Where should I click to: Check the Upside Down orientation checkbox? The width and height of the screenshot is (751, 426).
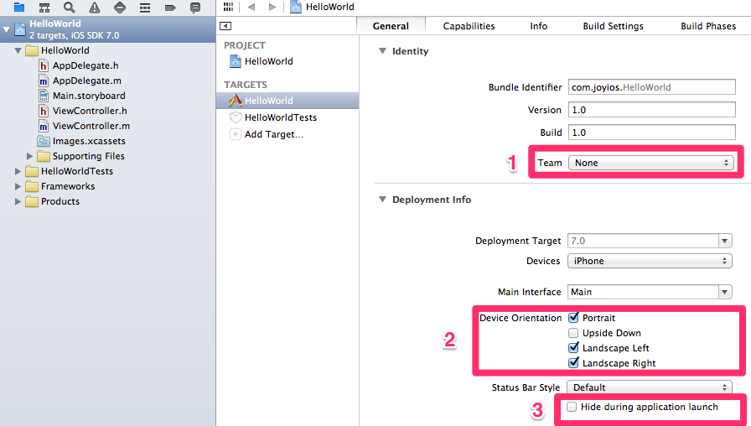tap(573, 333)
